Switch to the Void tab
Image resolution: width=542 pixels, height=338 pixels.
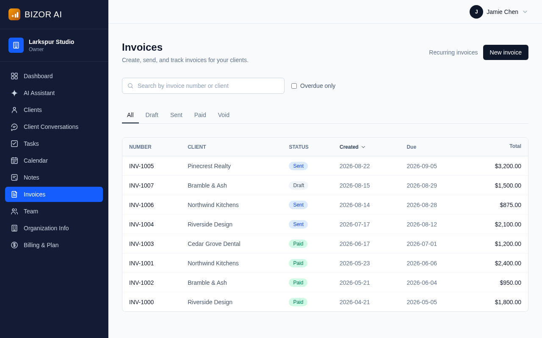[224, 115]
